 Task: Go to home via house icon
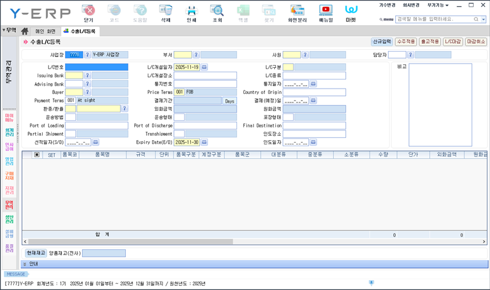coord(25,31)
